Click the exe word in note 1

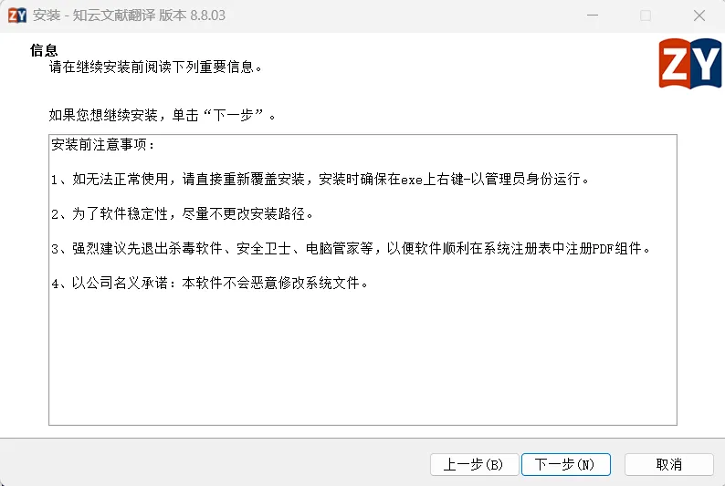pyautogui.click(x=412, y=180)
